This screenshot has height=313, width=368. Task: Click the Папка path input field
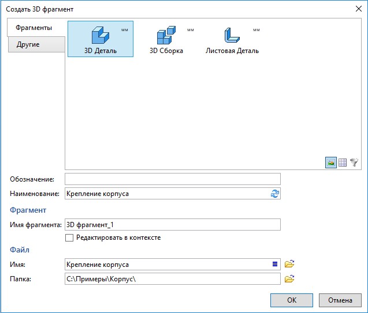coord(173,279)
